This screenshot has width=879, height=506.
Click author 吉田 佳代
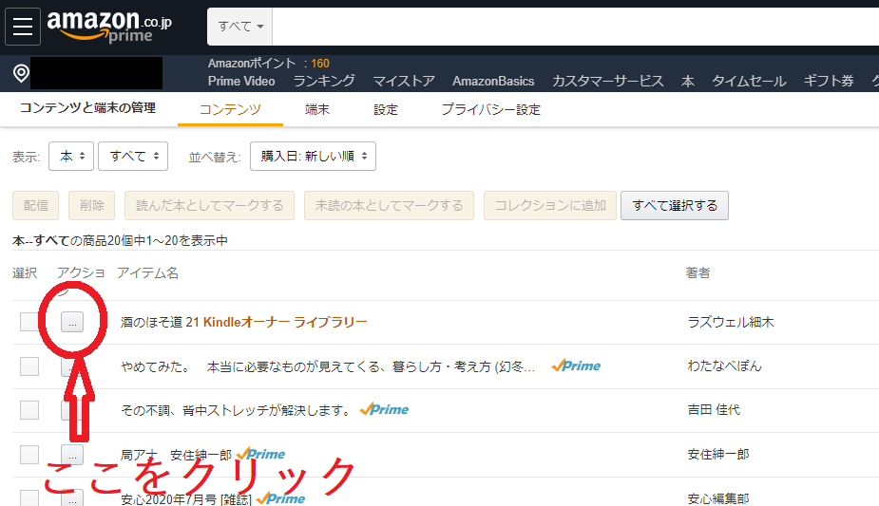[x=714, y=410]
